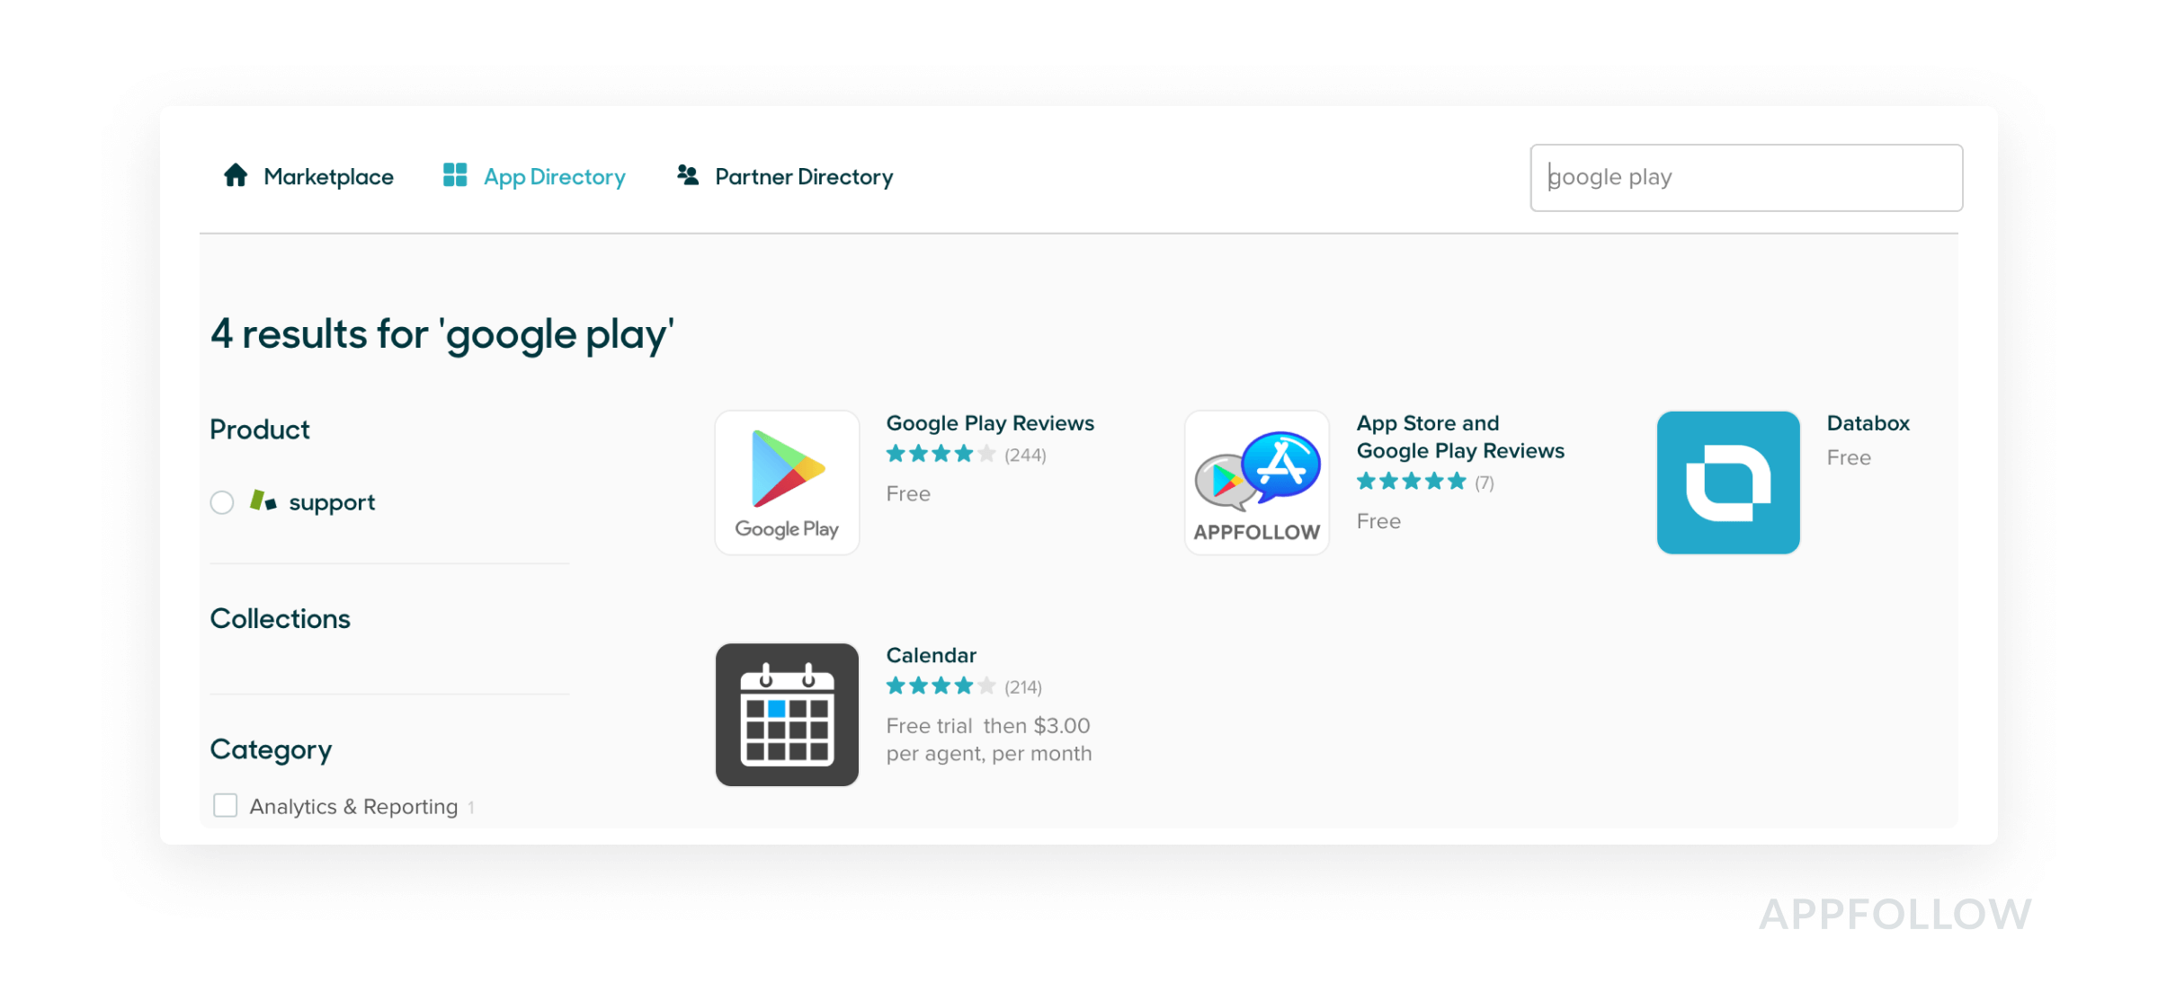Open the AppFollow app logo tile
Viewport: 2158px width, 983px height.
pos(1257,483)
